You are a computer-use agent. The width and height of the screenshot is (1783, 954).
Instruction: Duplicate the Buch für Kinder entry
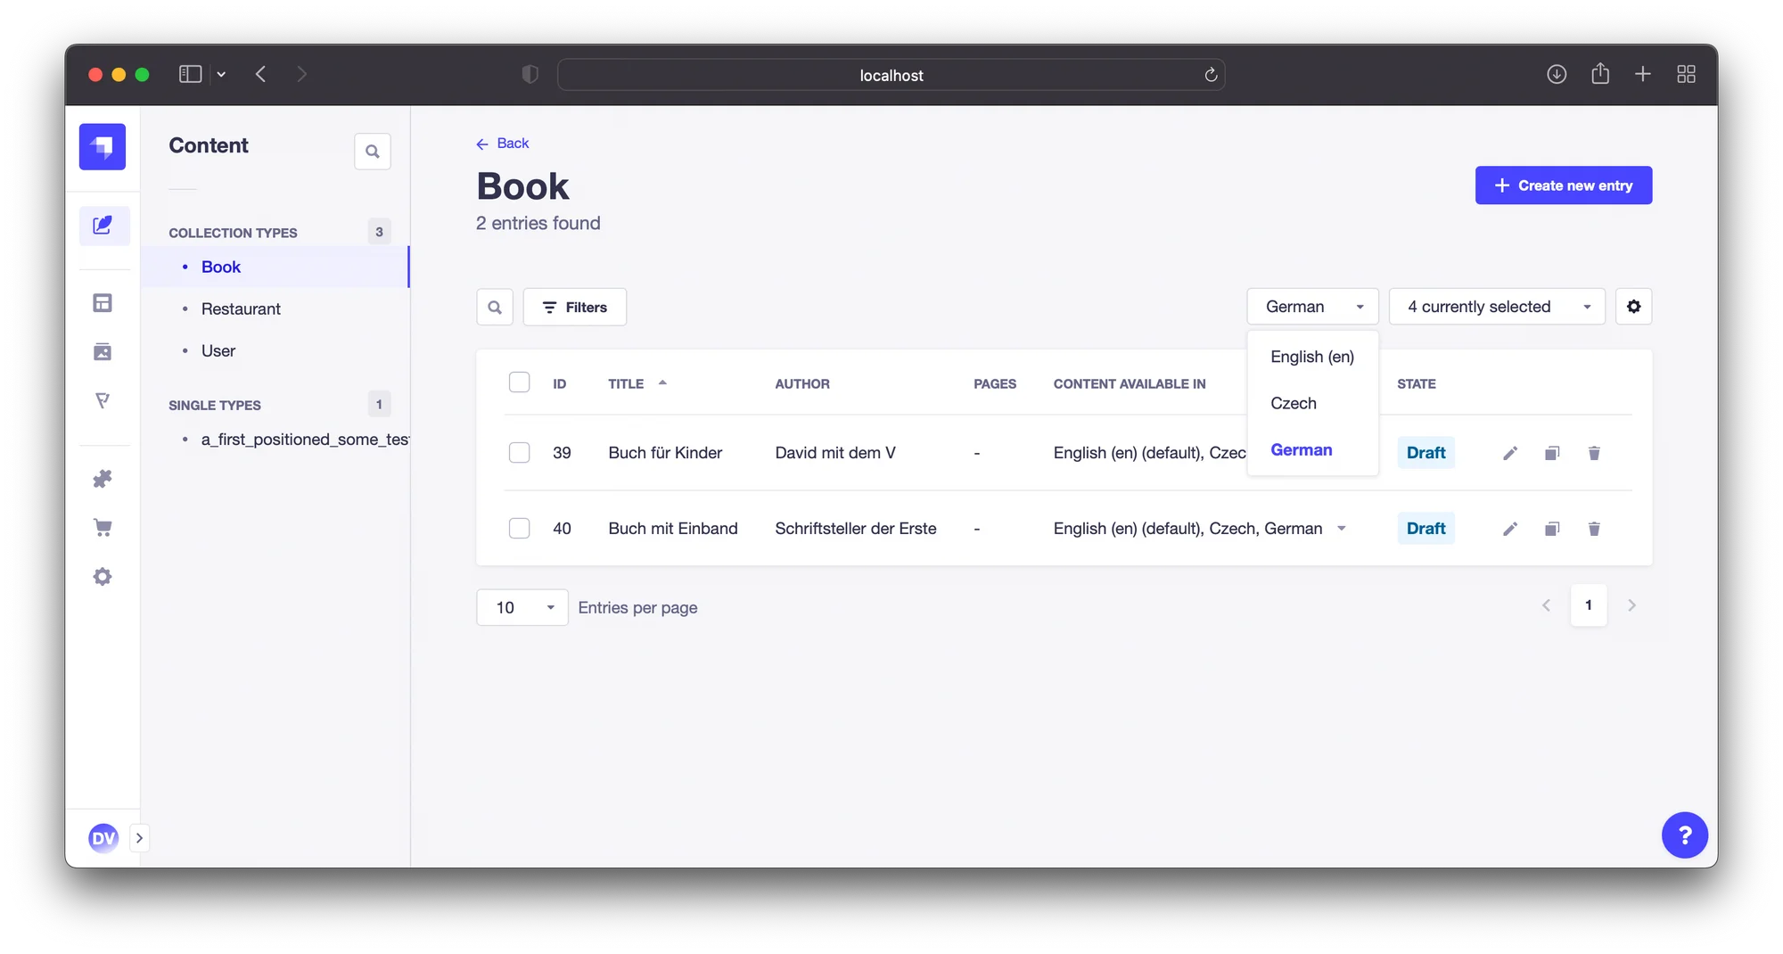1552,453
